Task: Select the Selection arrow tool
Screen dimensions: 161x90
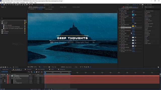Action: pos(2,5)
